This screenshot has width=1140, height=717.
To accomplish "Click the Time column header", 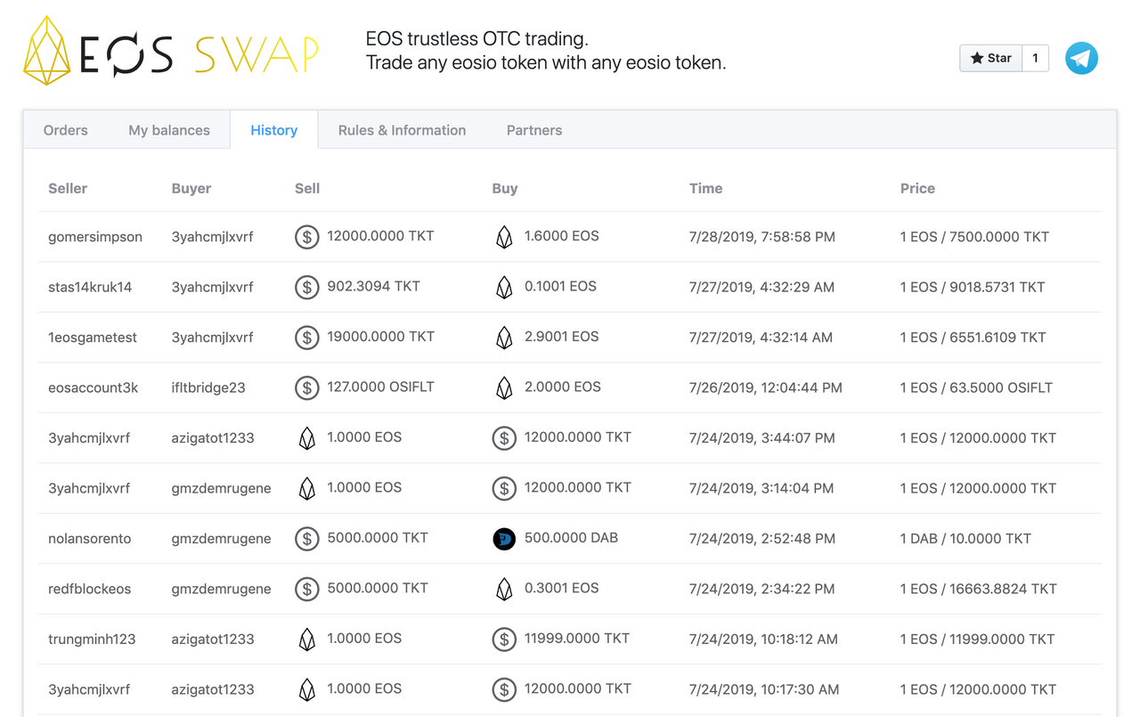I will [x=706, y=188].
